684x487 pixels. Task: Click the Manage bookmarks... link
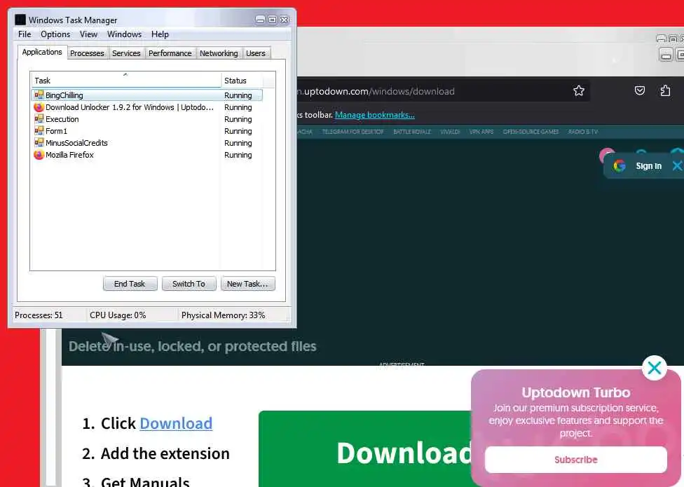tap(375, 115)
